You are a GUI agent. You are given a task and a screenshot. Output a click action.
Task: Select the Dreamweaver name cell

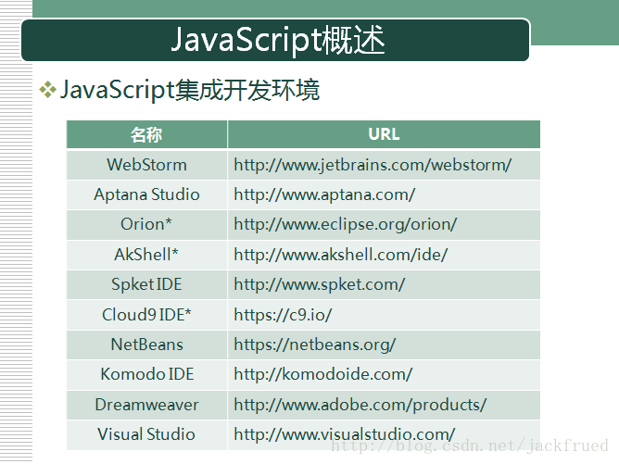pos(146,405)
